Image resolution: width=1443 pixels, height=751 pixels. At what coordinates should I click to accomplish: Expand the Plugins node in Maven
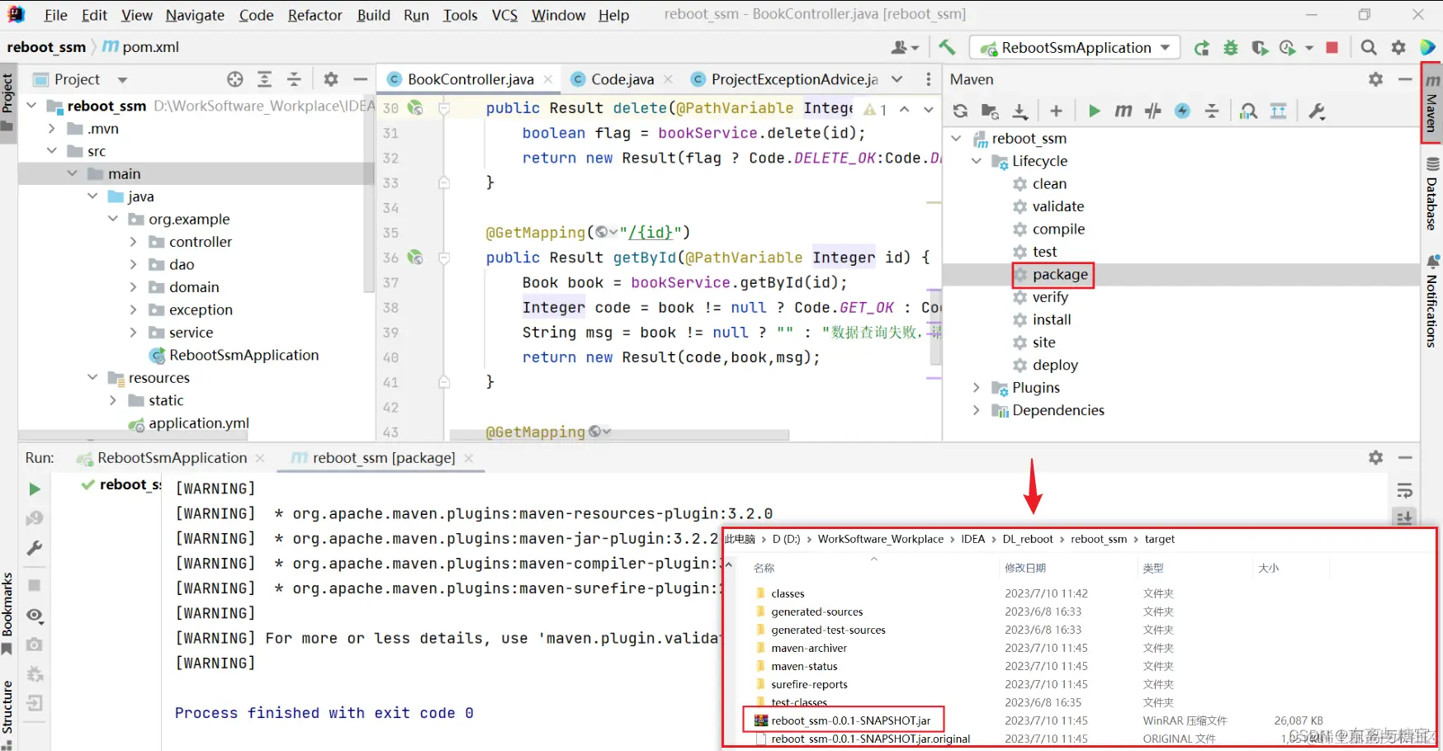click(977, 388)
